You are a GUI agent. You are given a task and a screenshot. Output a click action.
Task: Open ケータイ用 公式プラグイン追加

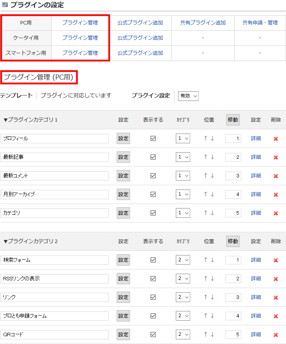click(140, 38)
